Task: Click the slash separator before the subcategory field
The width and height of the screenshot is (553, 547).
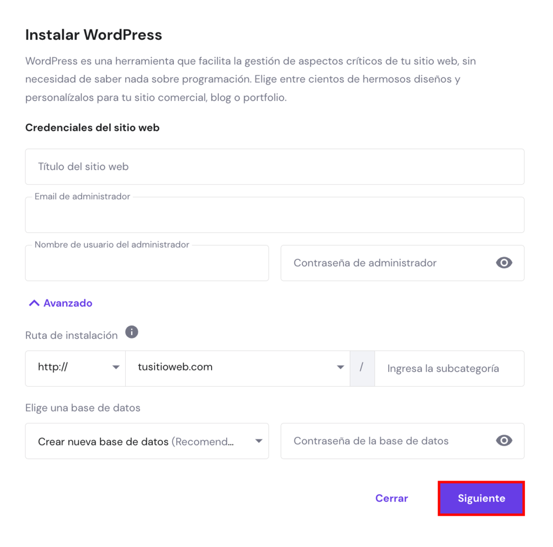Action: point(362,368)
